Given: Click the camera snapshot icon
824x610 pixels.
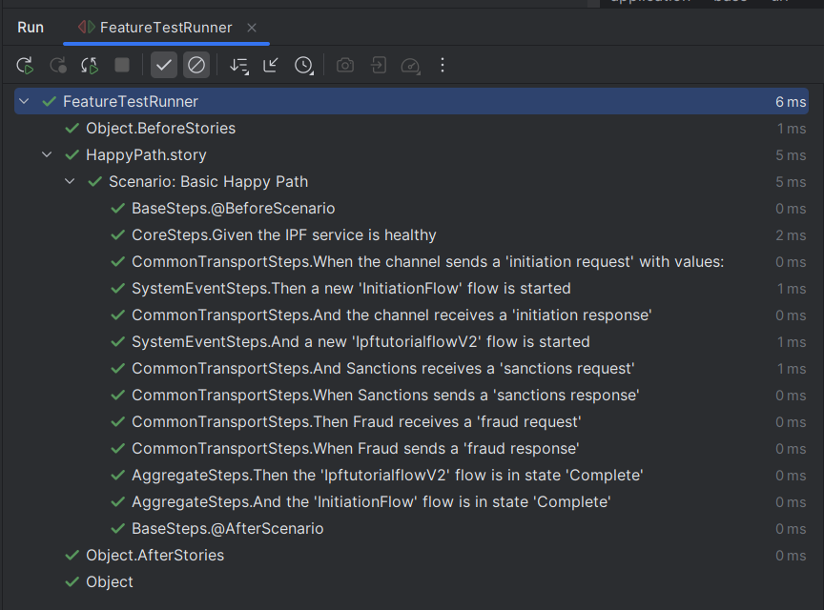Looking at the screenshot, I should 344,65.
